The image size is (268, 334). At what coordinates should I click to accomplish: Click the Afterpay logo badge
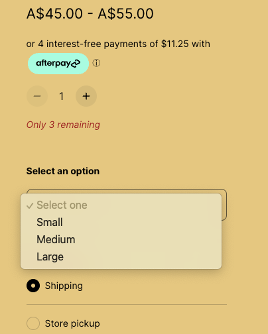click(58, 64)
